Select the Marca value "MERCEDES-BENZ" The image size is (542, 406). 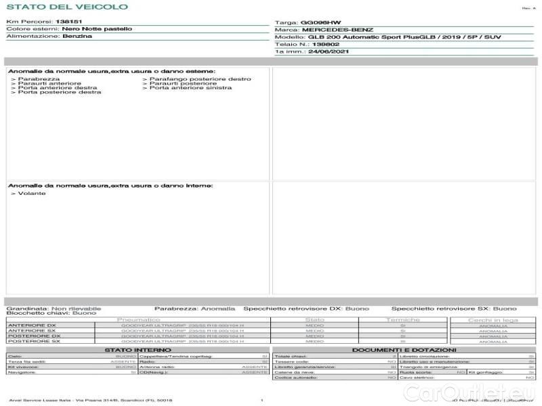click(x=337, y=30)
